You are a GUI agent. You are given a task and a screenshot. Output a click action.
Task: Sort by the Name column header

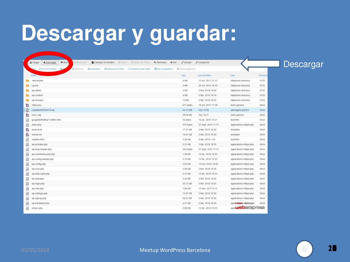coord(33,75)
